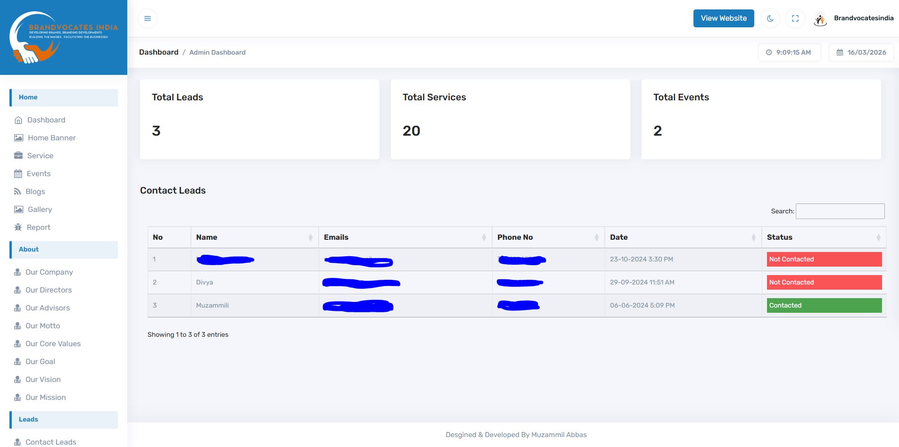The width and height of the screenshot is (899, 447).
Task: Click the hamburger menu icon
Action: [x=148, y=18]
